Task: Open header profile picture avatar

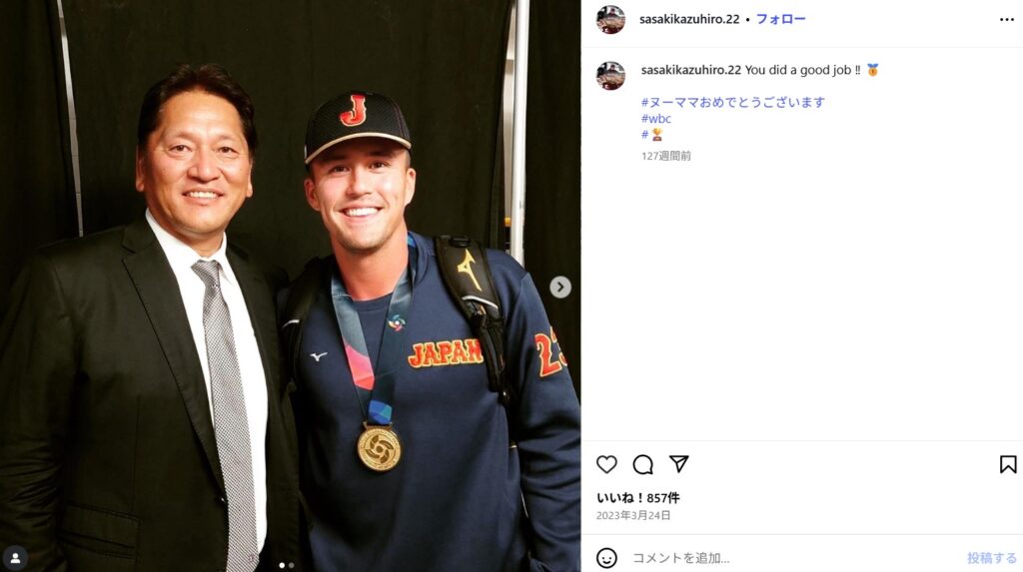Action: click(x=610, y=20)
